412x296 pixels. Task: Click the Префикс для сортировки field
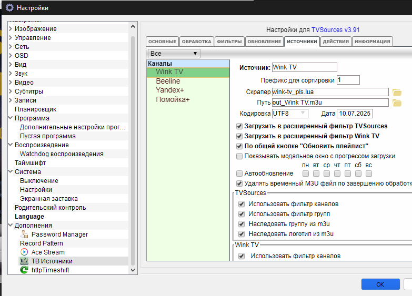[348, 80]
